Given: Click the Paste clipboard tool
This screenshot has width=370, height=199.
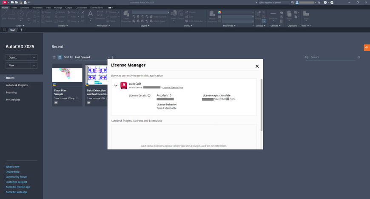Looking at the screenshot, I should coord(289,15).
